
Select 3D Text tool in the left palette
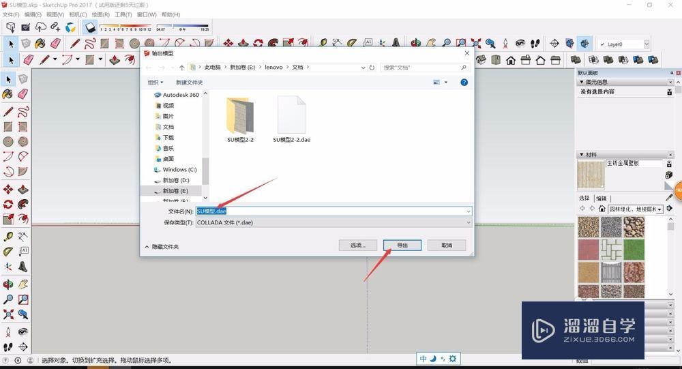click(23, 266)
